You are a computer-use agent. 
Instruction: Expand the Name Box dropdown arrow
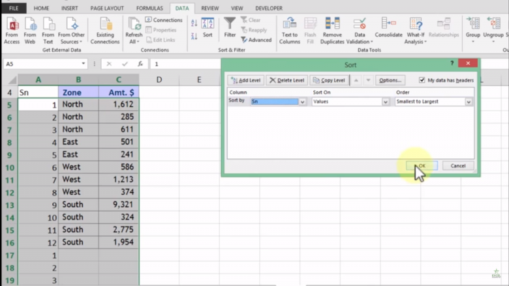(84, 63)
